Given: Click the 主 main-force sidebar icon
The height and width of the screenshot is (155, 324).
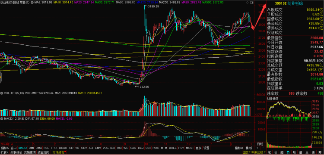Looking at the screenshot, I should point(307,152).
